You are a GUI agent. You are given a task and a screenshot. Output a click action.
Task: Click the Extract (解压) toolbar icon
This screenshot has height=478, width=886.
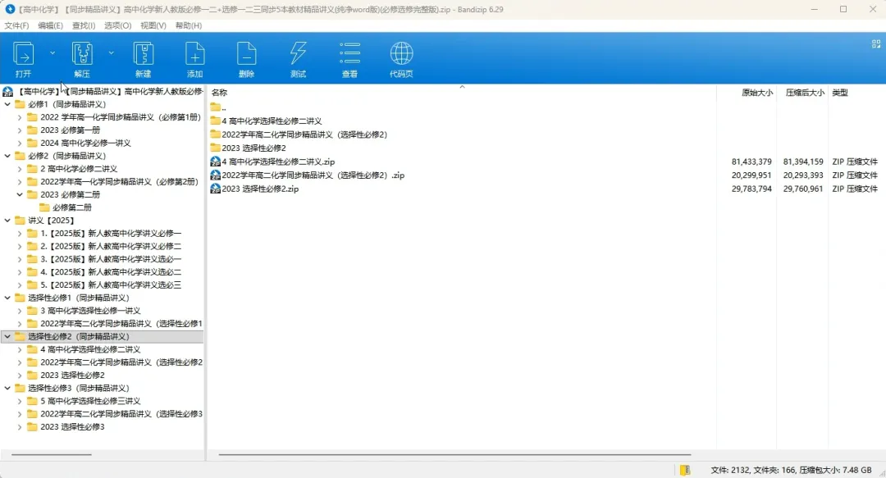pos(82,54)
